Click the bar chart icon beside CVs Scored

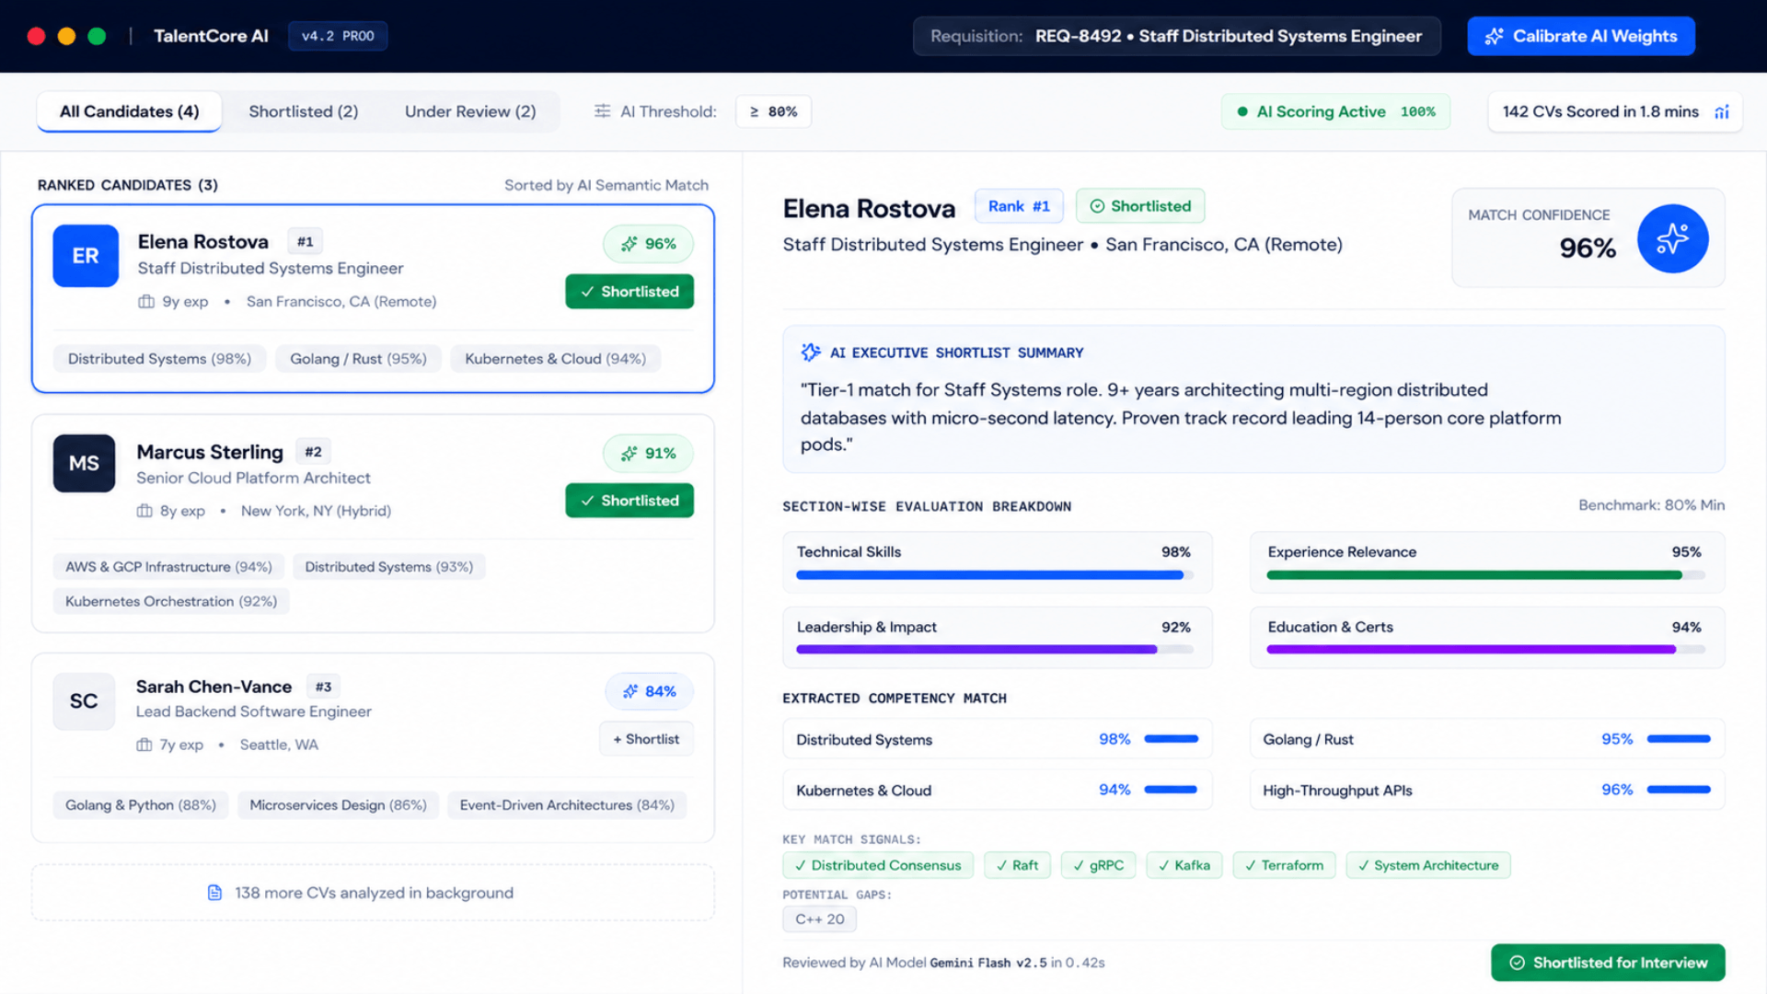pos(1721,111)
